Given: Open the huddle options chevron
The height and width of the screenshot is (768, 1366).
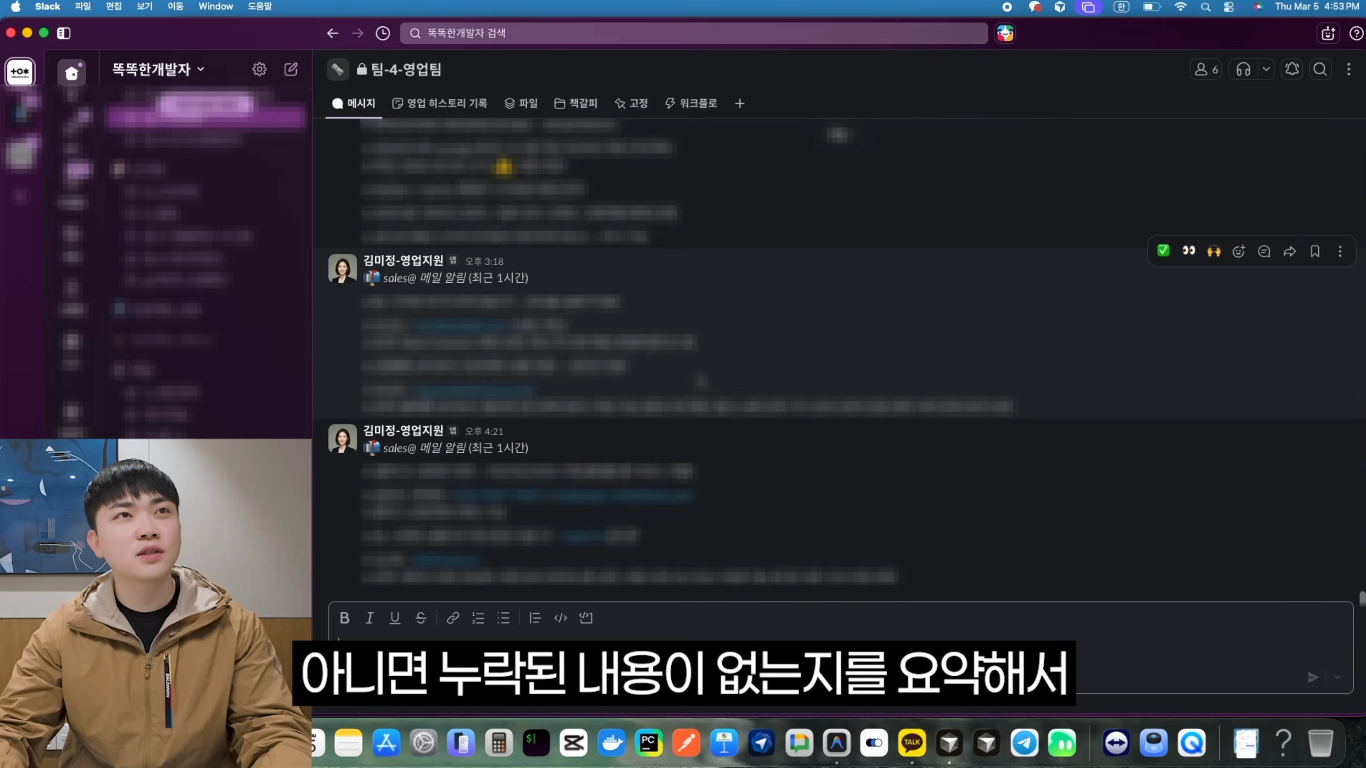Looking at the screenshot, I should [1266, 70].
